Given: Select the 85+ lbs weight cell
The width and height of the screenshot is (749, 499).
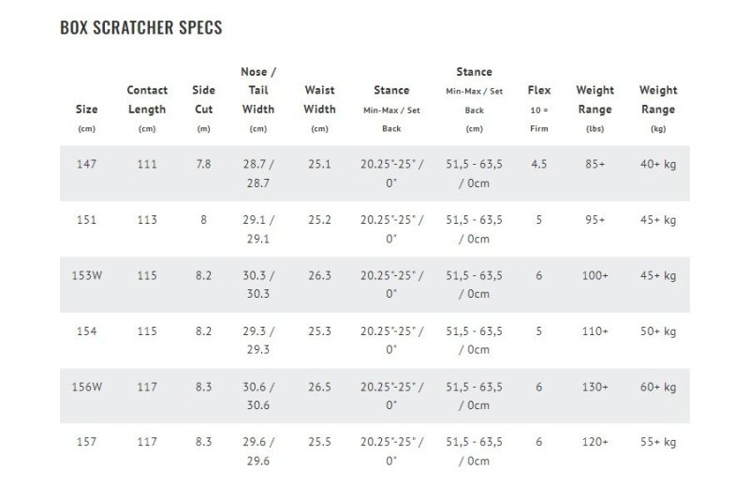Looking at the screenshot, I should 595,164.
